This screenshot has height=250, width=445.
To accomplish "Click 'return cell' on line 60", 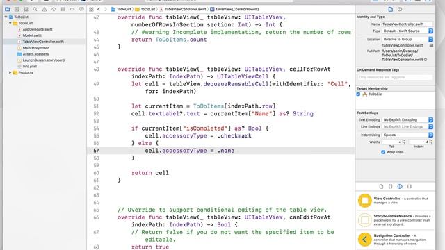I will (150, 173).
